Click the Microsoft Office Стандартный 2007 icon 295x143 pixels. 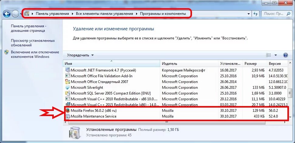[67, 82]
